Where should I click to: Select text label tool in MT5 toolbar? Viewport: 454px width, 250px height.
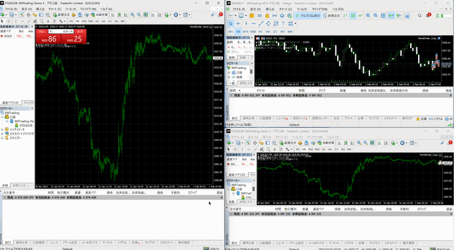283,23
